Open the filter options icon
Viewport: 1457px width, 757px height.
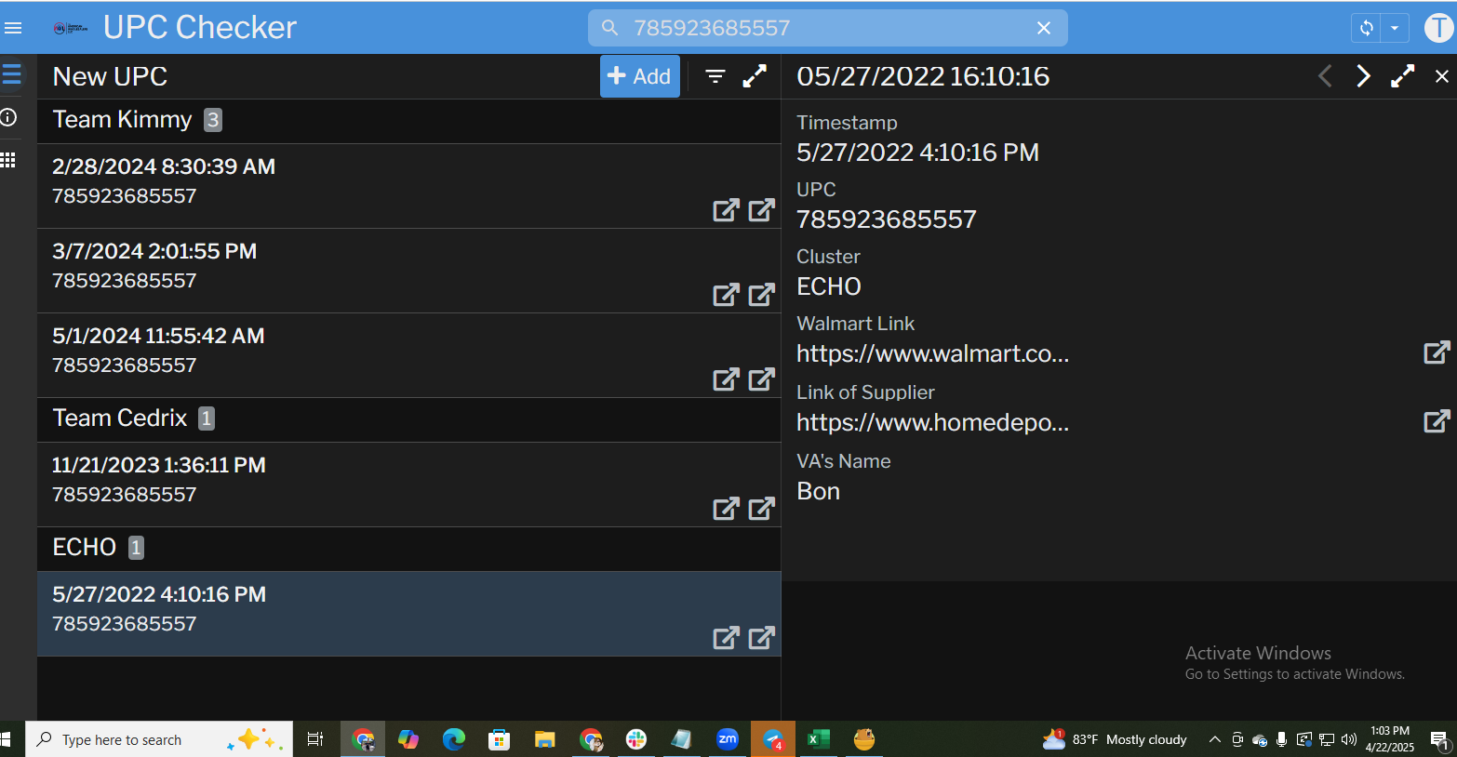click(715, 76)
